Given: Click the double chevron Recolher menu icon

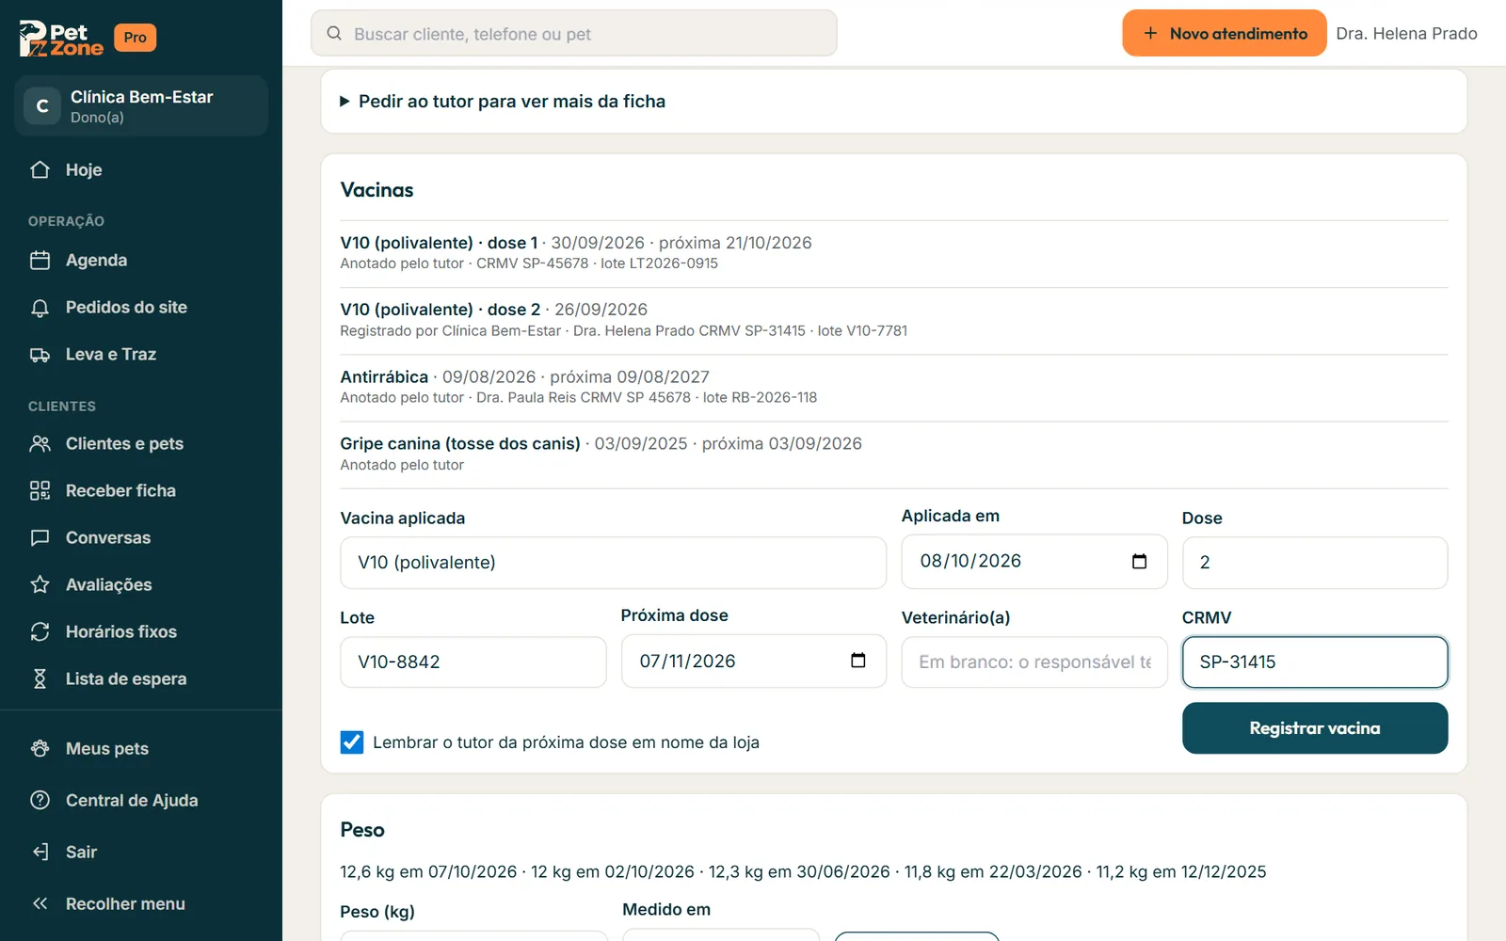Looking at the screenshot, I should [40, 904].
